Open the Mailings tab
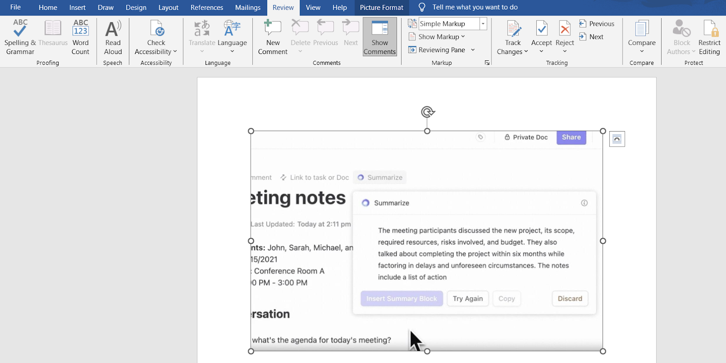726x363 pixels. pos(248,7)
